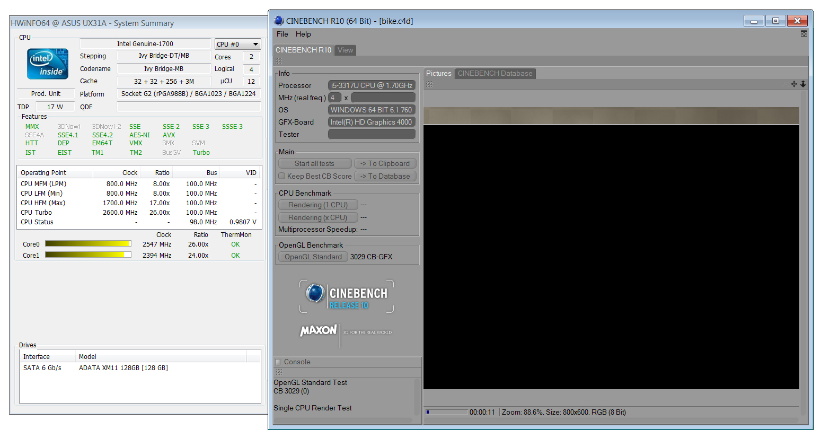Click the Turbo feature label in HWiNFO64
Screen dimensions: 821x438
201,153
